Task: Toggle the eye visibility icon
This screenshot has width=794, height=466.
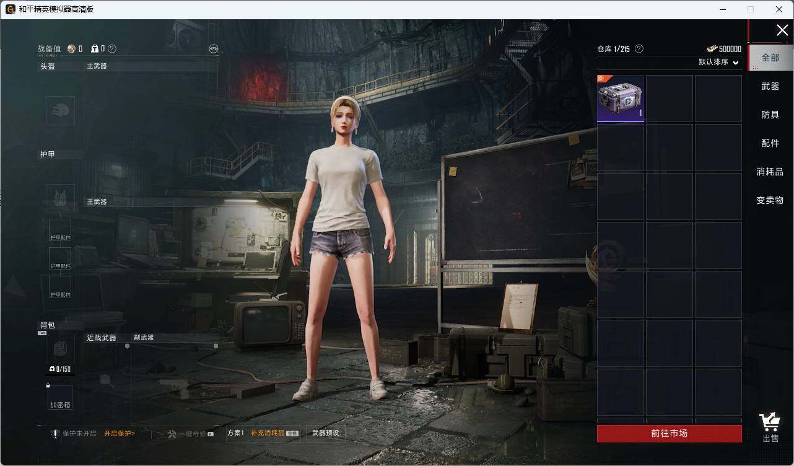Action: (x=214, y=49)
